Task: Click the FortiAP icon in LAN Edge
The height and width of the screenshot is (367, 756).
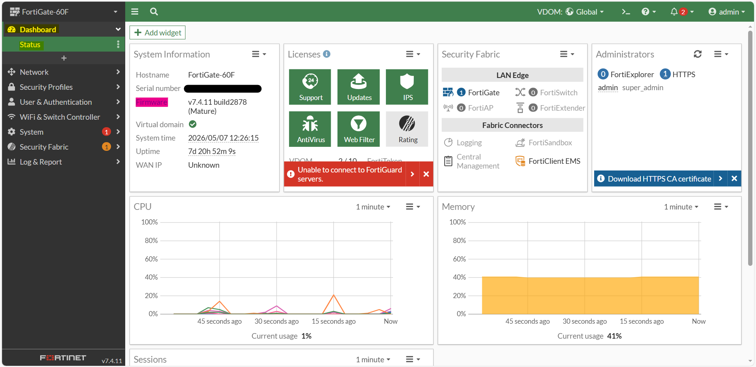Action: (x=448, y=108)
